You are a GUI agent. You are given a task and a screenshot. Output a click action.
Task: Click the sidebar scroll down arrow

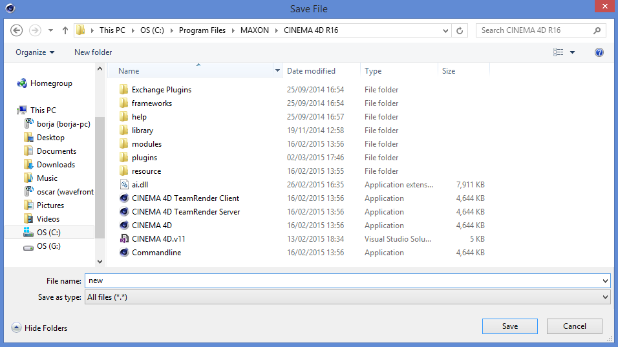[x=100, y=262]
